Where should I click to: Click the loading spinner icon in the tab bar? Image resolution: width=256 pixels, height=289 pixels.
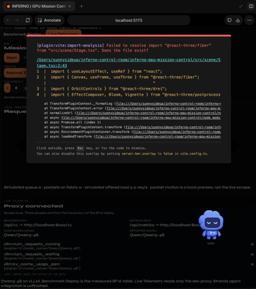[x=241, y=7]
